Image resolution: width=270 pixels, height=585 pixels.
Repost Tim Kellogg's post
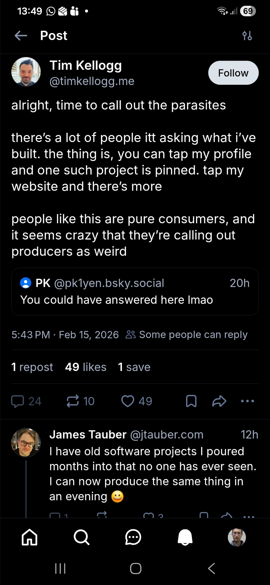pos(73,401)
